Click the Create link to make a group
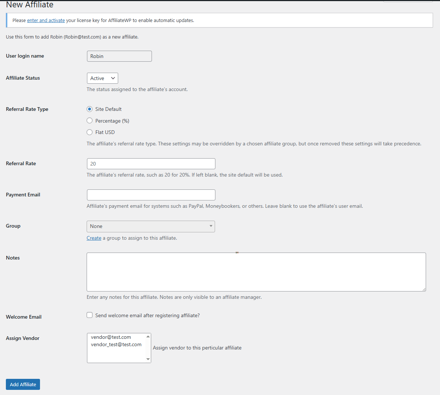Image resolution: width=440 pixels, height=395 pixels. (94, 238)
